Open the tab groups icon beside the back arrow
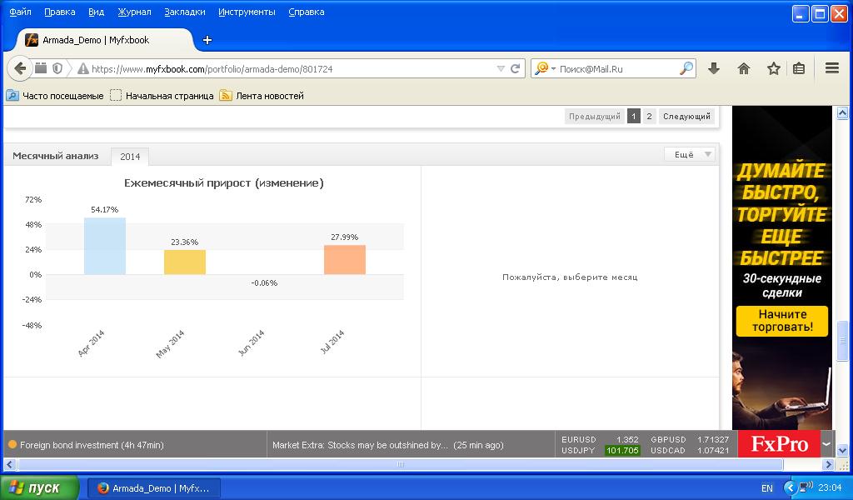Image resolution: width=853 pixels, height=500 pixels. (41, 68)
